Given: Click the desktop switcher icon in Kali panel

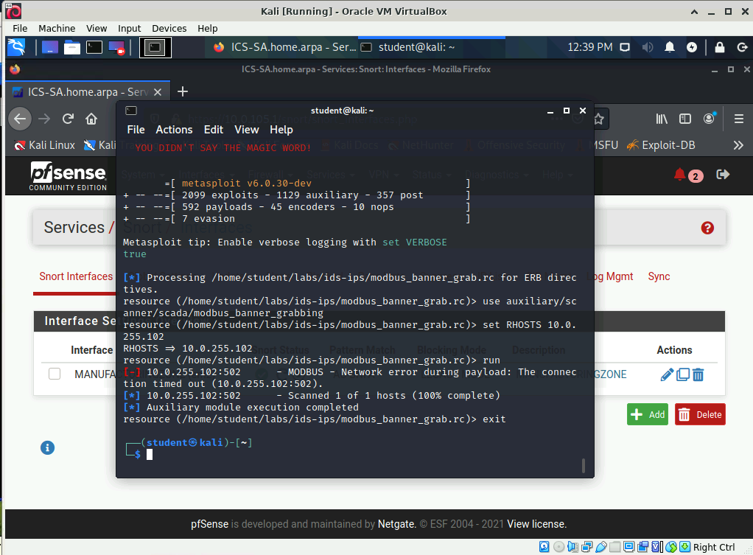Looking at the screenshot, I should (x=50, y=47).
